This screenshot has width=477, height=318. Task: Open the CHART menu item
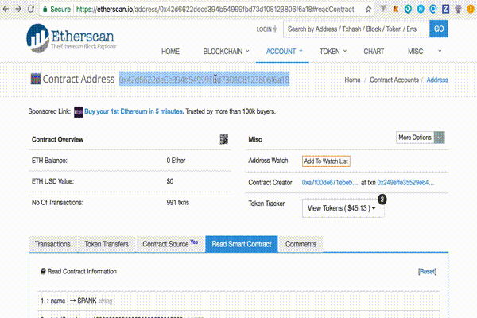point(374,52)
